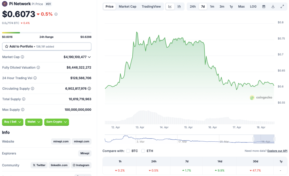Click the selected window in chart navigator
This screenshot has width=289, height=176.
(264, 139)
